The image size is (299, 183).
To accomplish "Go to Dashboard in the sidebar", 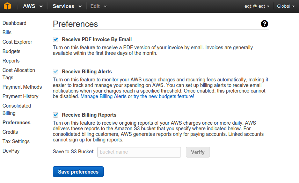I will [14, 23].
